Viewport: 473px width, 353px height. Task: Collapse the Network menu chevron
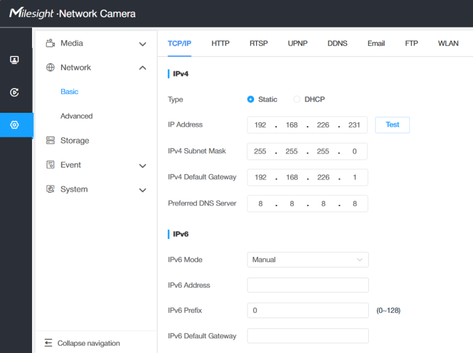pos(143,68)
